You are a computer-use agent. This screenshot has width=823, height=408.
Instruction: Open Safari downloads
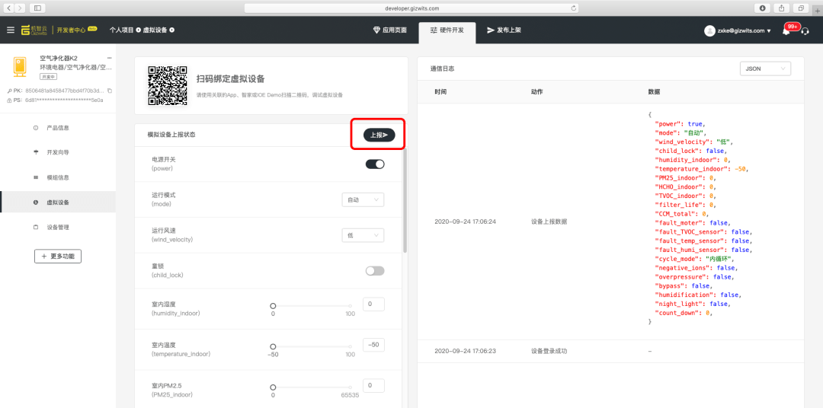(x=762, y=8)
